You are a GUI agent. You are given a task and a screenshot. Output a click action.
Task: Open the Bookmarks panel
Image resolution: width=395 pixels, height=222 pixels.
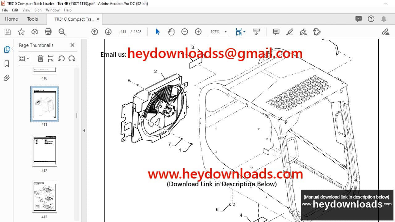click(7, 64)
